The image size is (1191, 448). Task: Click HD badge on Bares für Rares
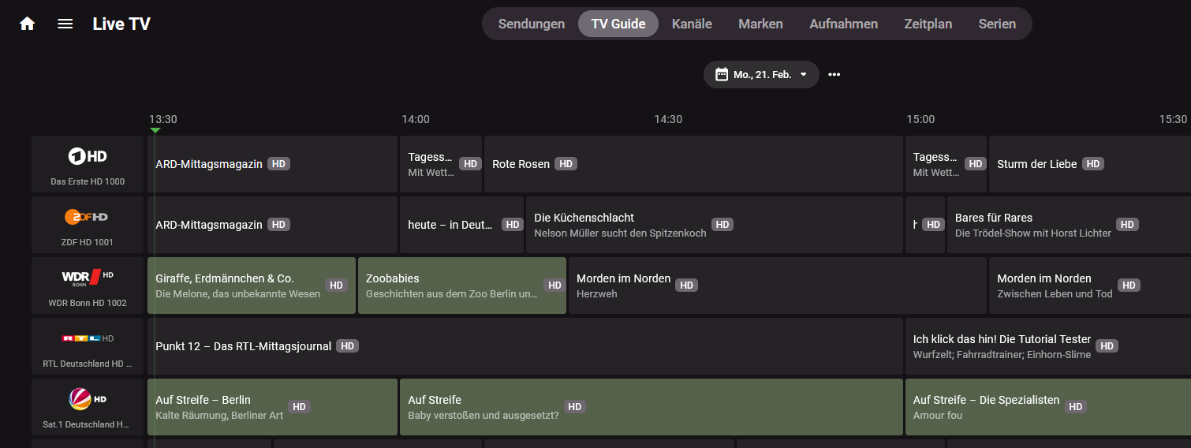[1127, 225]
